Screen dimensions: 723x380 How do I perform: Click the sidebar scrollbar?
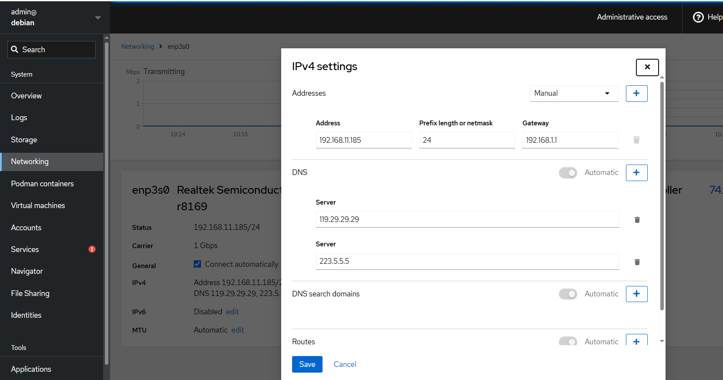click(107, 202)
